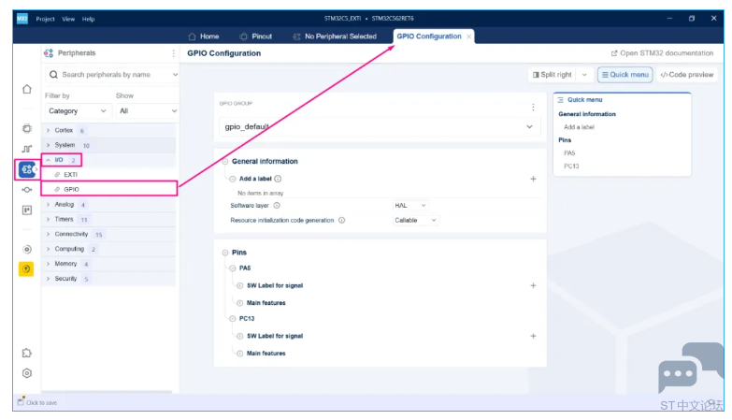This screenshot has width=732, height=420.
Task: Click the link icon beside EXTI
Action: point(57,175)
